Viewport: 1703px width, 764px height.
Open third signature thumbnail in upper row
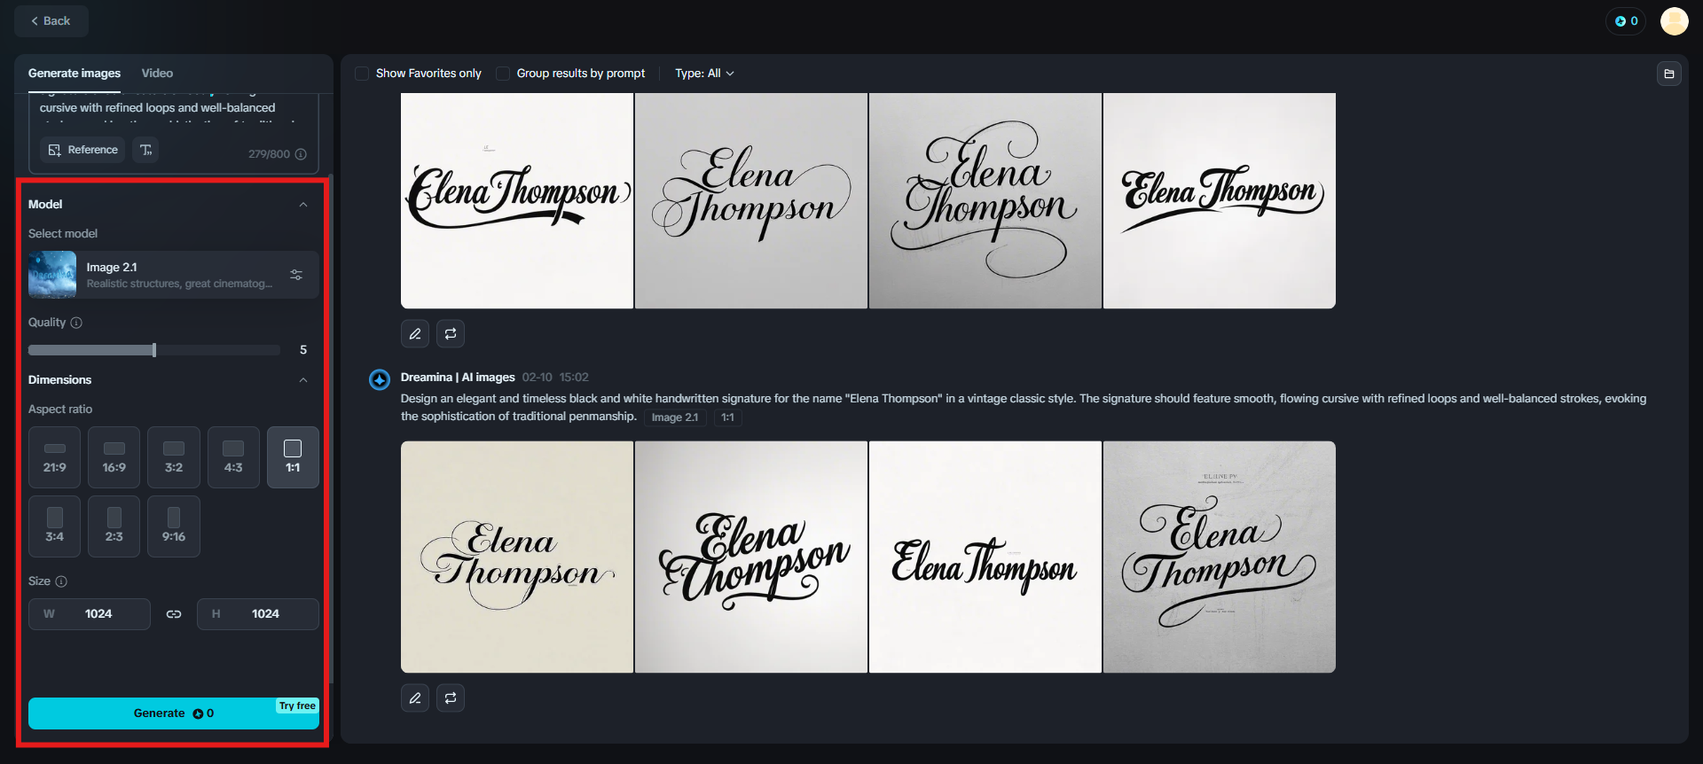tap(985, 201)
